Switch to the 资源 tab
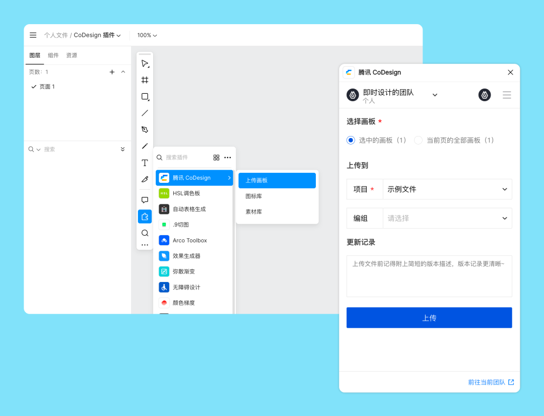544x416 pixels. pyautogui.click(x=72, y=55)
